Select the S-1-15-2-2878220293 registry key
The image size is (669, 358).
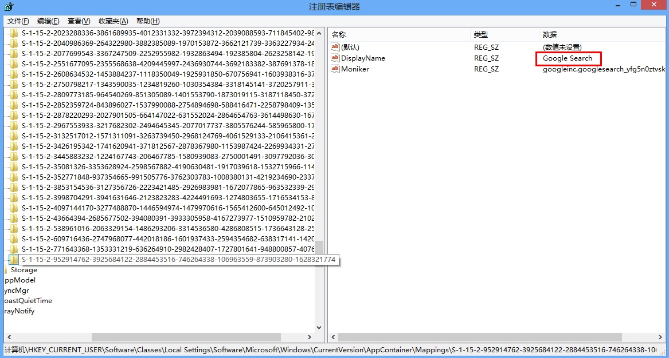pyautogui.click(x=167, y=115)
